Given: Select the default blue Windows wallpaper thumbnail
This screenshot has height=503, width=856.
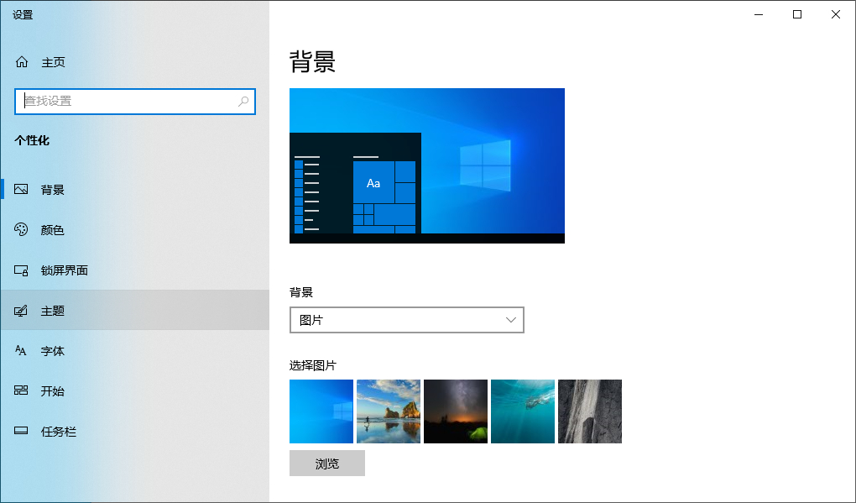Looking at the screenshot, I should [321, 411].
